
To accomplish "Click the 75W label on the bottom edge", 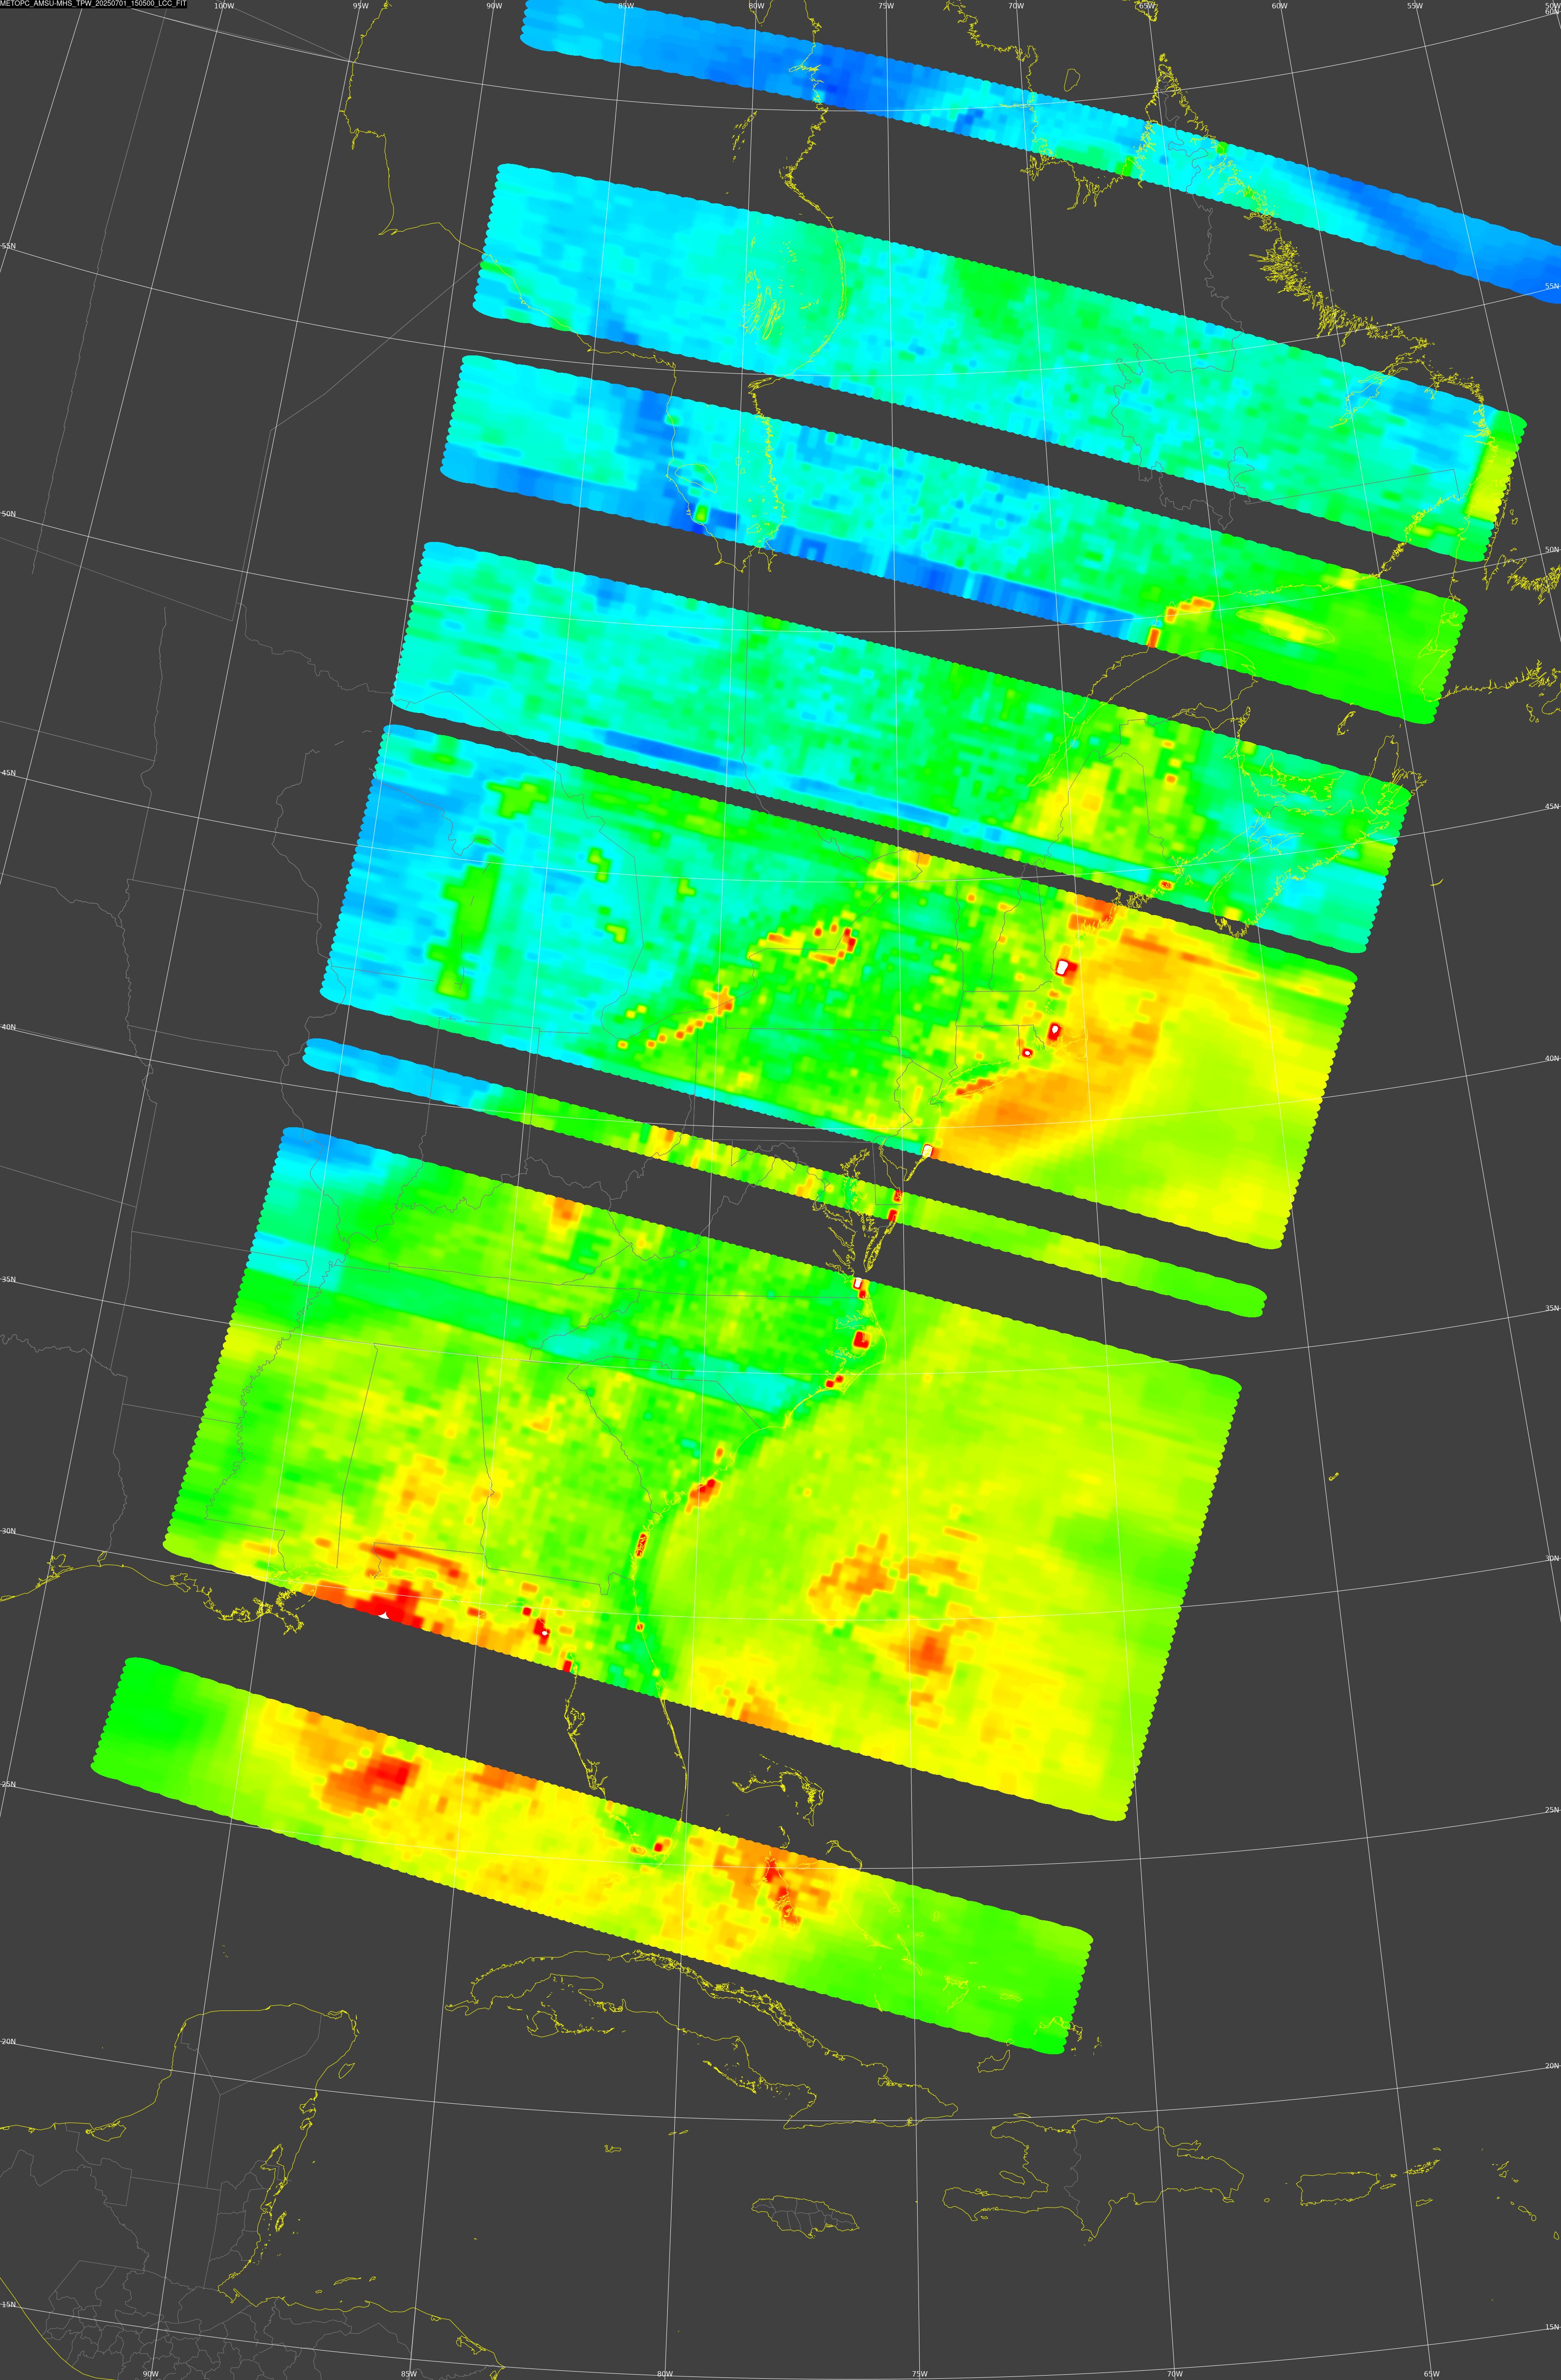I will click(x=920, y=2374).
